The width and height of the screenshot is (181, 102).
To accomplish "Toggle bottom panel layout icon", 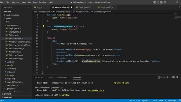I will 158,2.
